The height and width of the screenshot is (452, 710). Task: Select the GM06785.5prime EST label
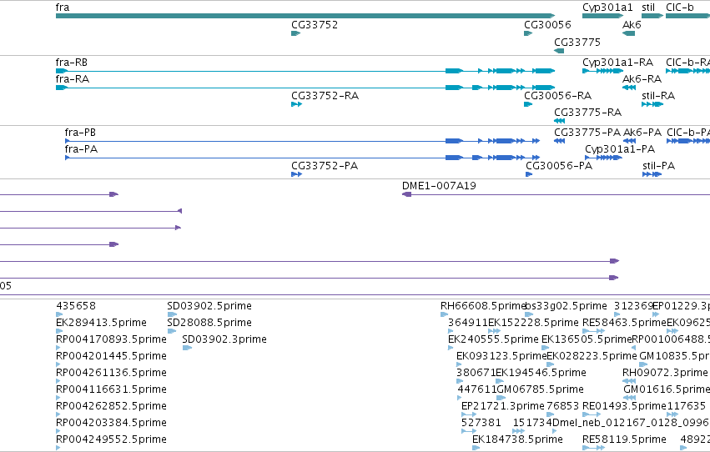pyautogui.click(x=540, y=389)
